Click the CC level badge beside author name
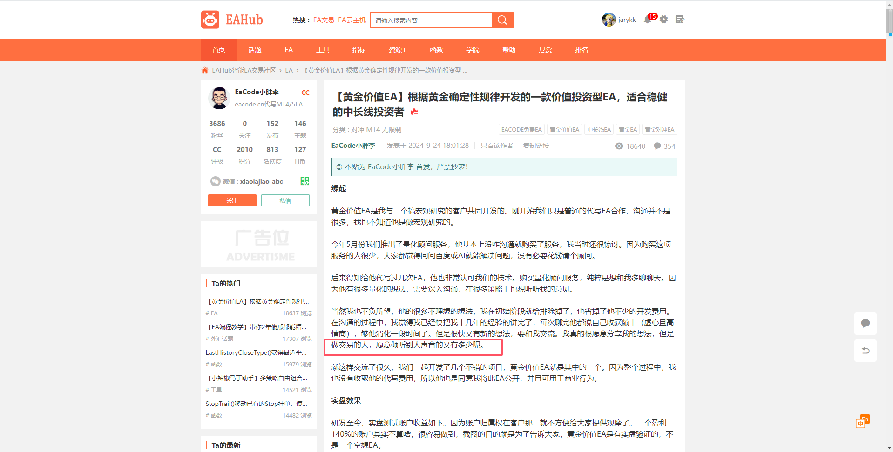Screen dimensions: 893x452 [305, 93]
